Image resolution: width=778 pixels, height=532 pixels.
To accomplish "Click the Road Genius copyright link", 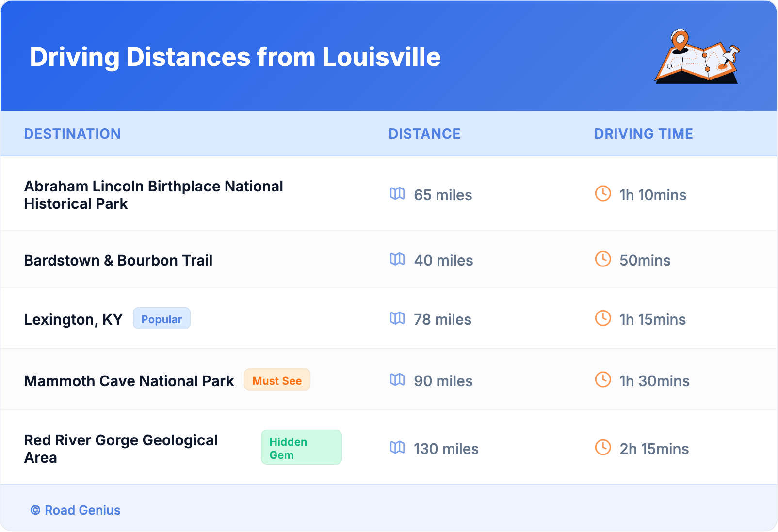I will pyautogui.click(x=76, y=510).
